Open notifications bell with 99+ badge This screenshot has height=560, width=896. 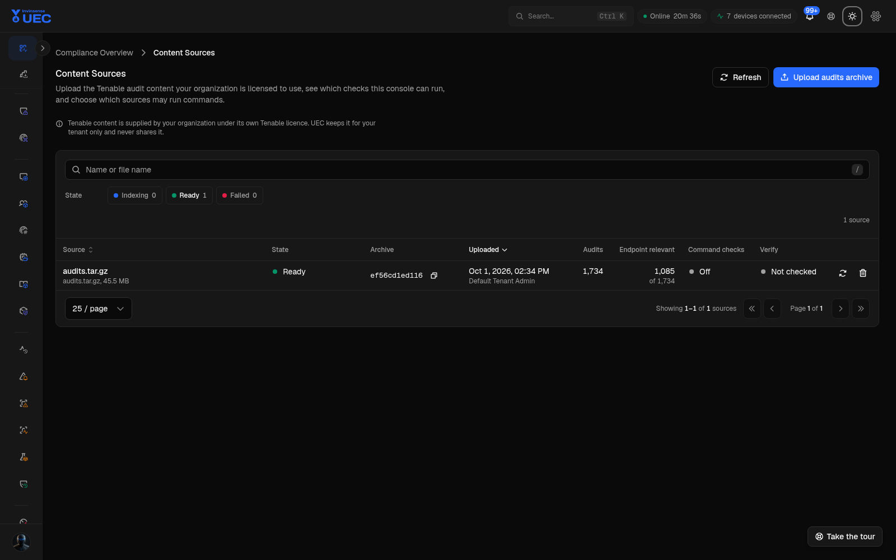point(810,16)
